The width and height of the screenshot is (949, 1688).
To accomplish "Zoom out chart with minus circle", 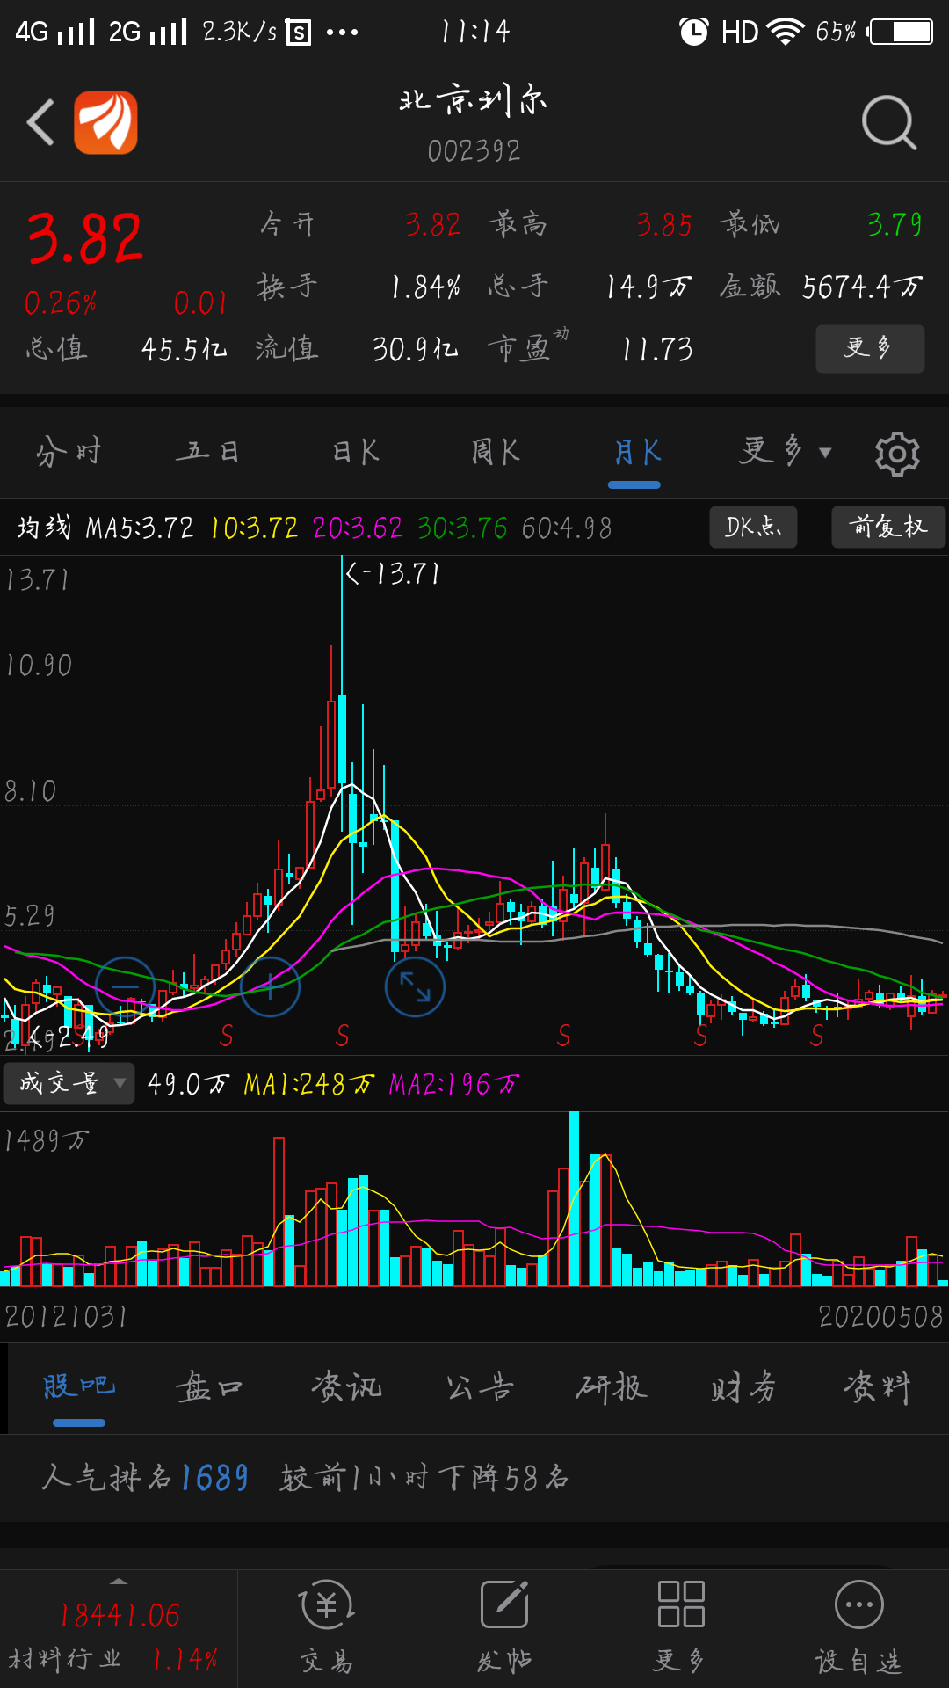I will click(x=125, y=986).
